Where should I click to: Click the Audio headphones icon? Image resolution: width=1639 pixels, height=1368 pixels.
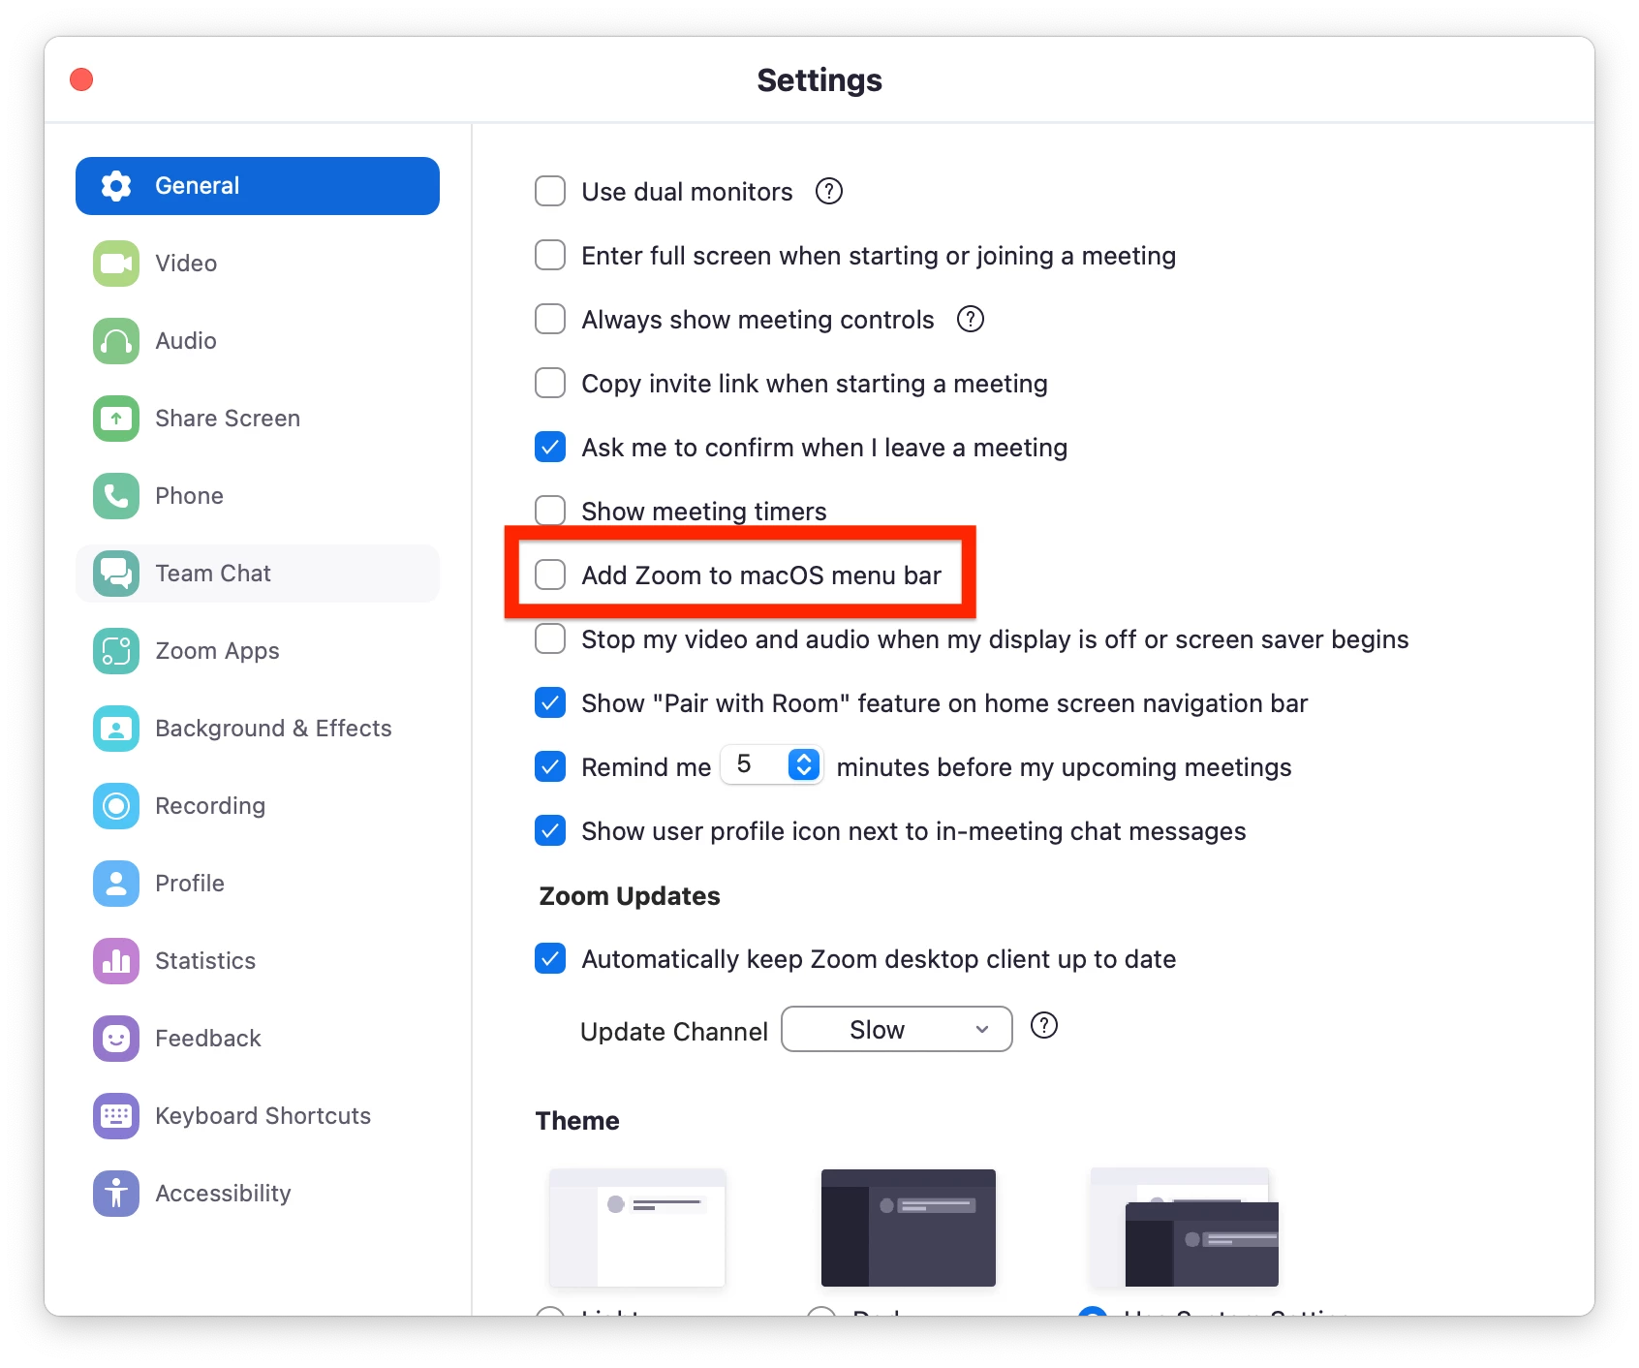[116, 341]
